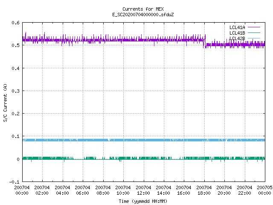The height and width of the screenshot is (205, 273).
Task: Click the 06:00 x-axis tick label
Action: click(82, 193)
